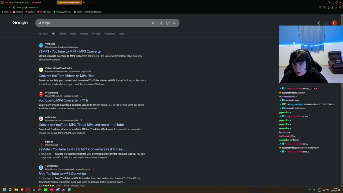Open the YouTube Music bookmark
The height and width of the screenshot is (193, 343).
click(44, 12)
